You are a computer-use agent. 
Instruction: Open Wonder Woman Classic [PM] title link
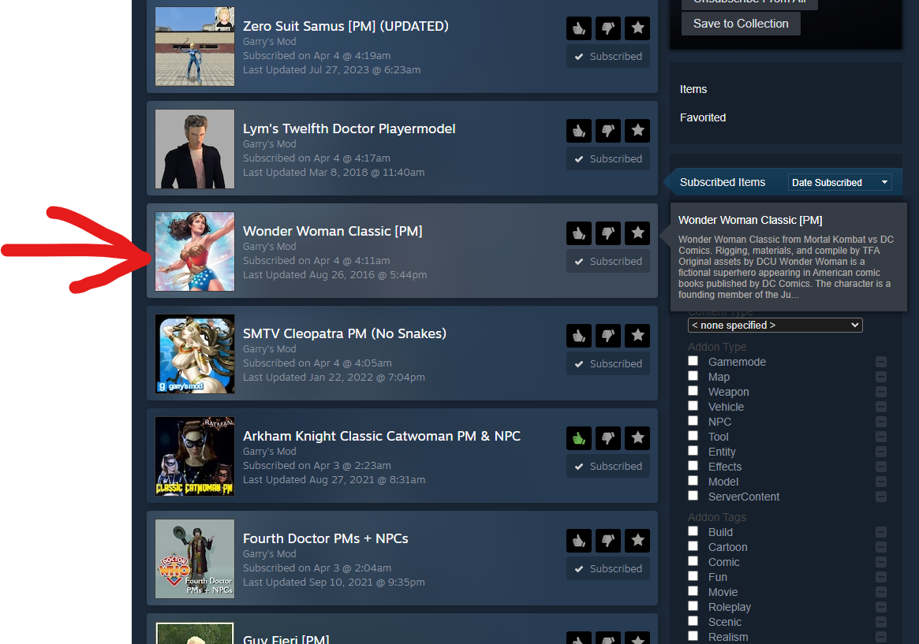tap(332, 231)
